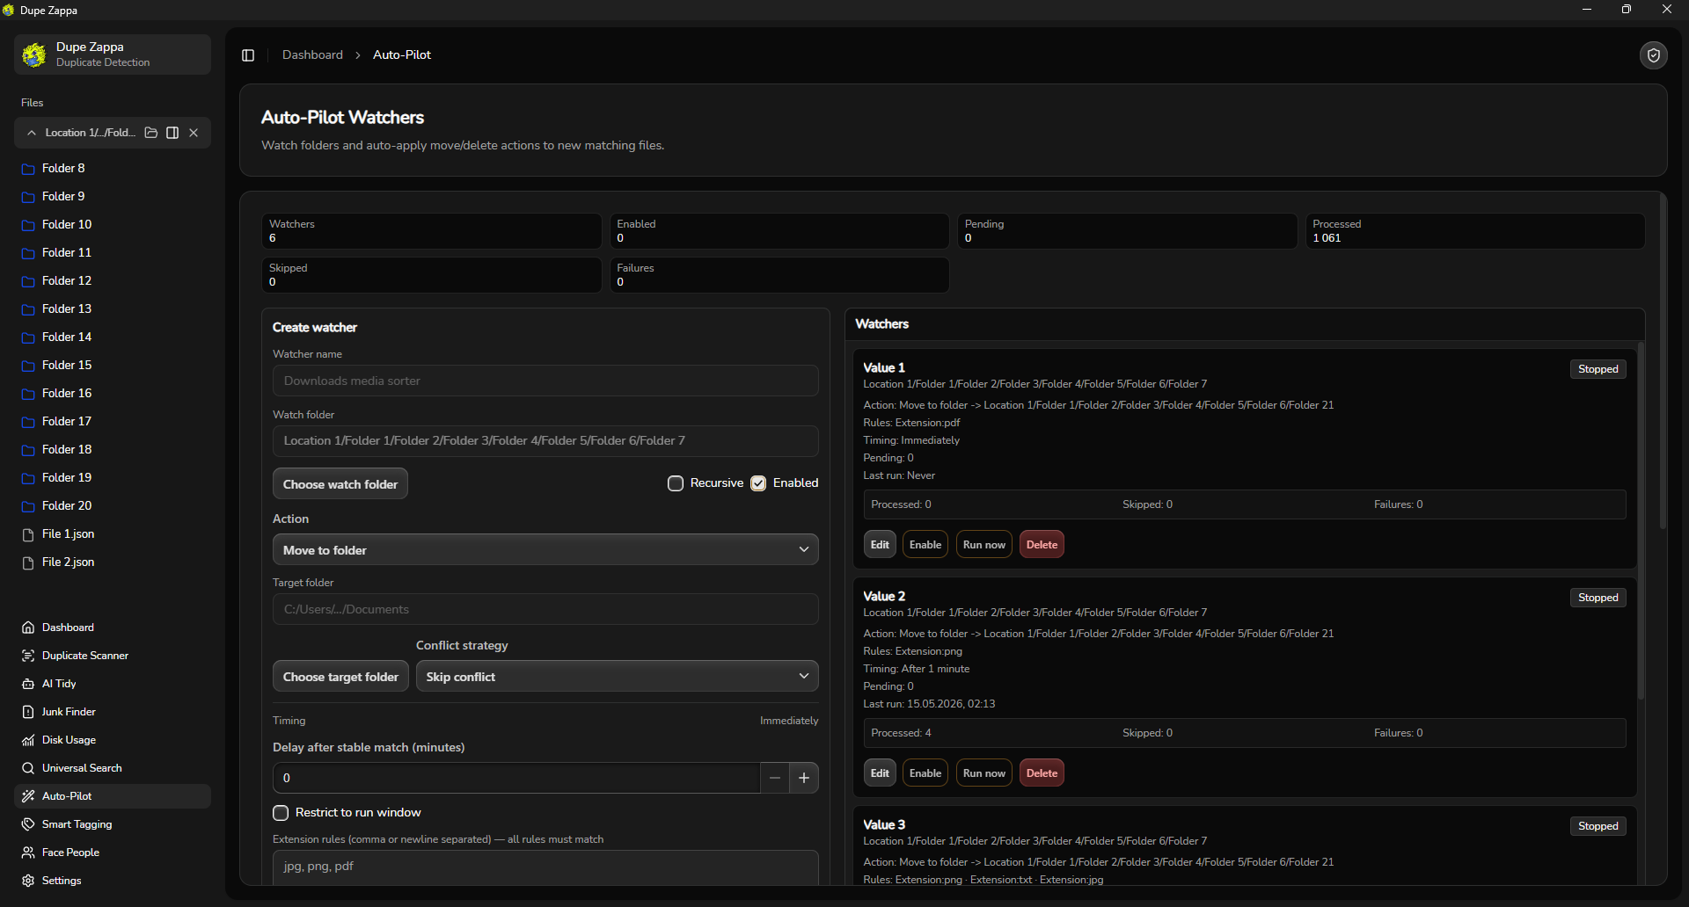Screen dimensions: 1689x907
Task: Click the Settings gear icon
Action: click(x=28, y=881)
